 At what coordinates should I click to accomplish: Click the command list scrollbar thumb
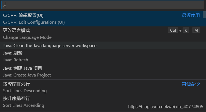click(x=204, y=15)
